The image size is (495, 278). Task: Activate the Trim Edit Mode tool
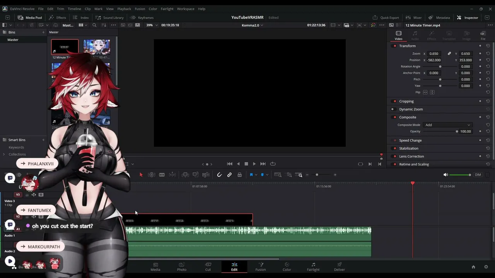tap(152, 175)
